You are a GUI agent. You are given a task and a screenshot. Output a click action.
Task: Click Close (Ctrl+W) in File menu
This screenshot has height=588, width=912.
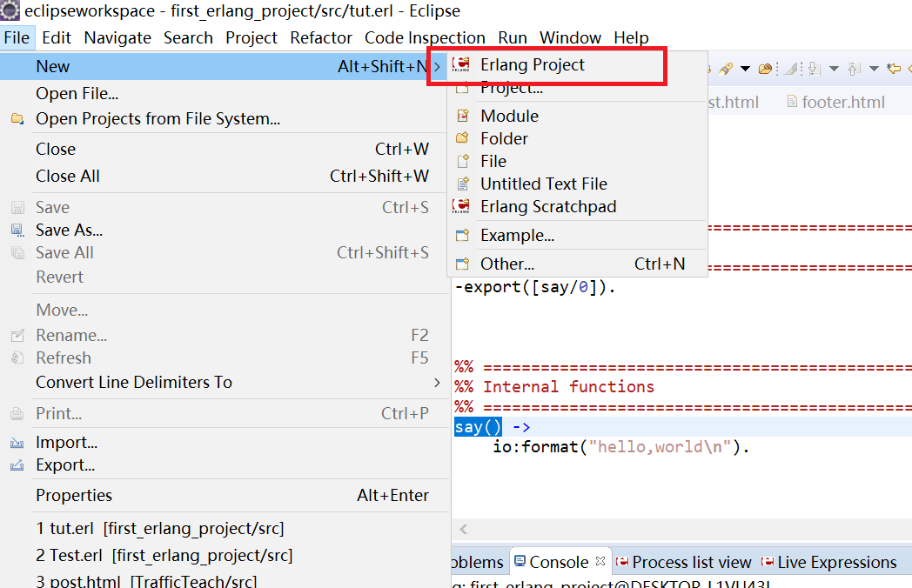point(225,149)
